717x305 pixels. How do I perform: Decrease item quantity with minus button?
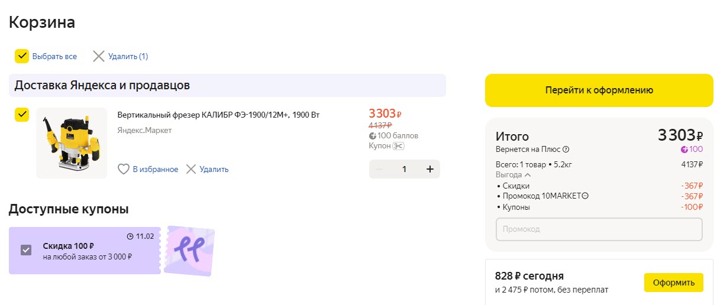(x=379, y=170)
